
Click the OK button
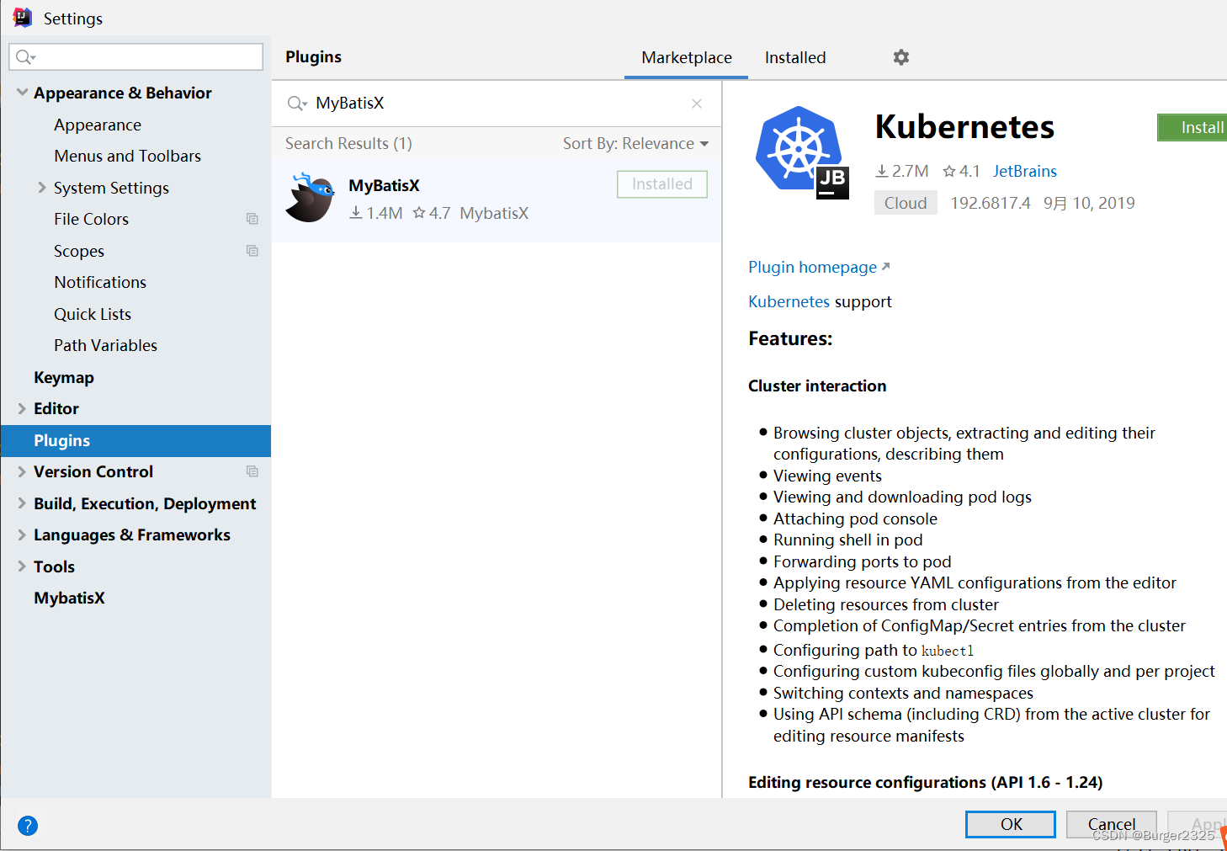coord(1011,824)
